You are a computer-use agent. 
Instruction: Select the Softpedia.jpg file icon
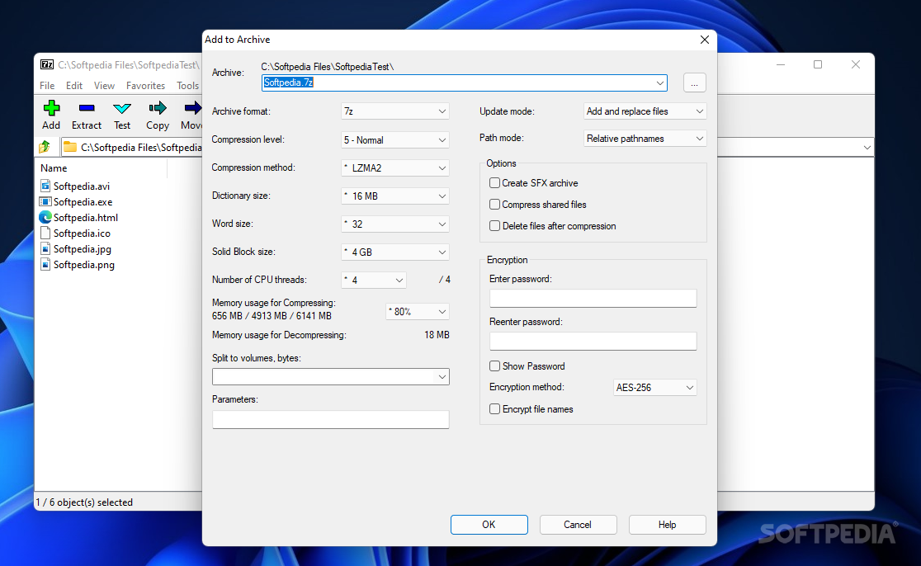pos(45,249)
